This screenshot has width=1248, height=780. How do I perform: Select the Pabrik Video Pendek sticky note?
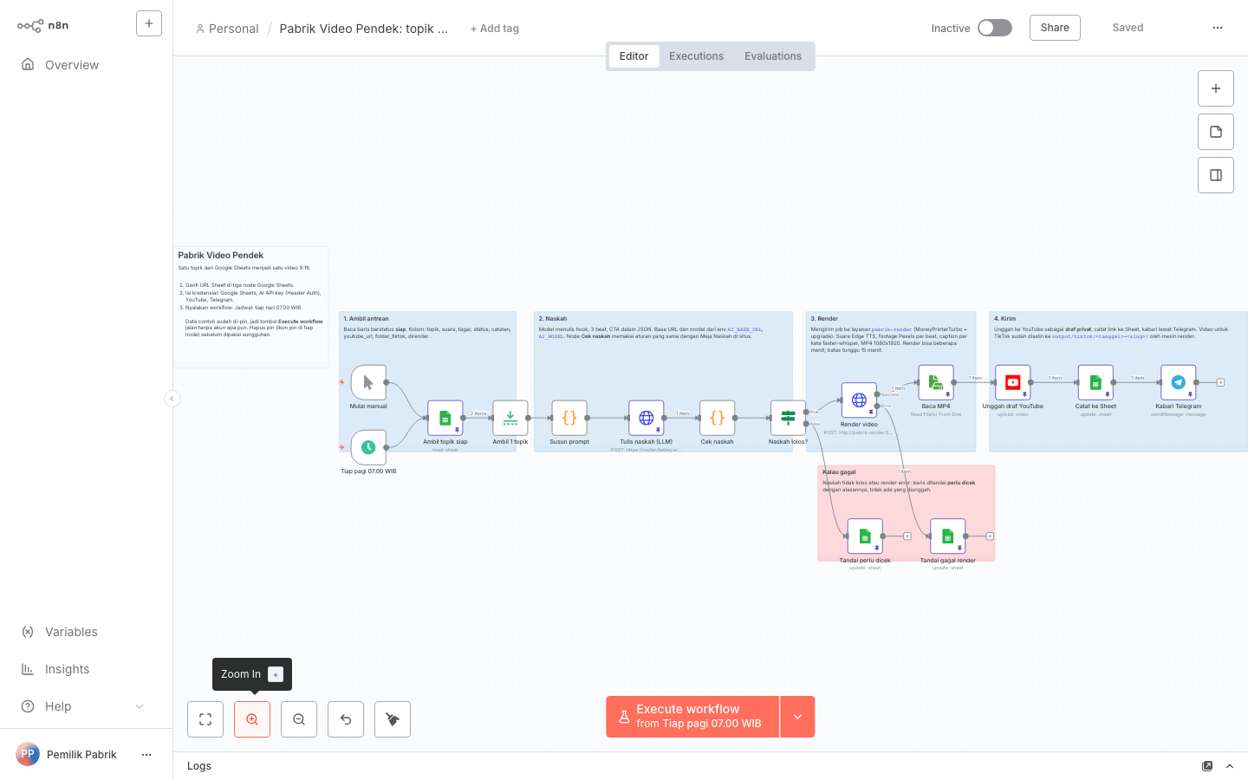251,308
